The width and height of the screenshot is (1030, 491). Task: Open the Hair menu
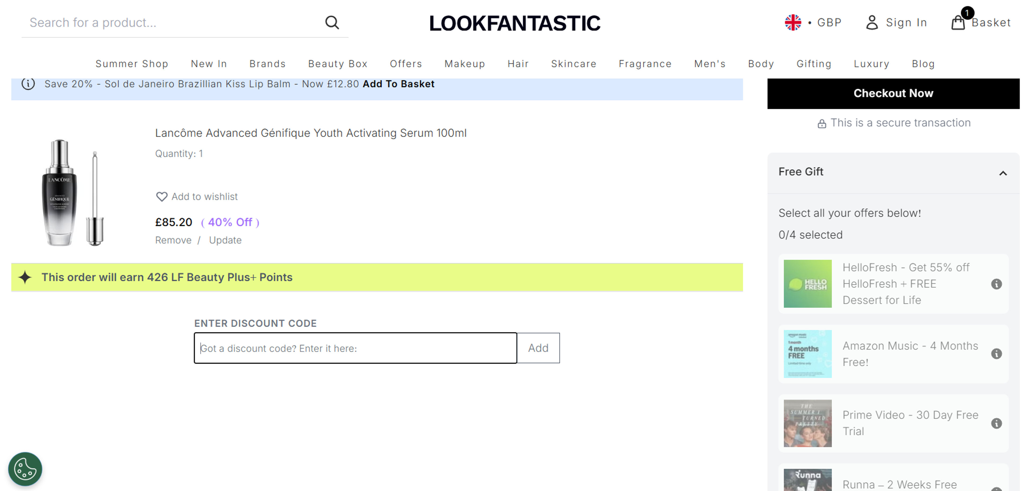(518, 64)
